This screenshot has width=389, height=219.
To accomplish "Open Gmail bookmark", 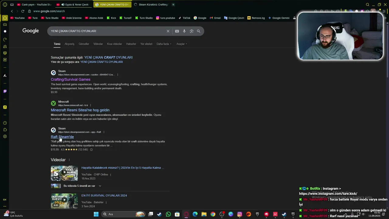I will pyautogui.click(x=215, y=18).
